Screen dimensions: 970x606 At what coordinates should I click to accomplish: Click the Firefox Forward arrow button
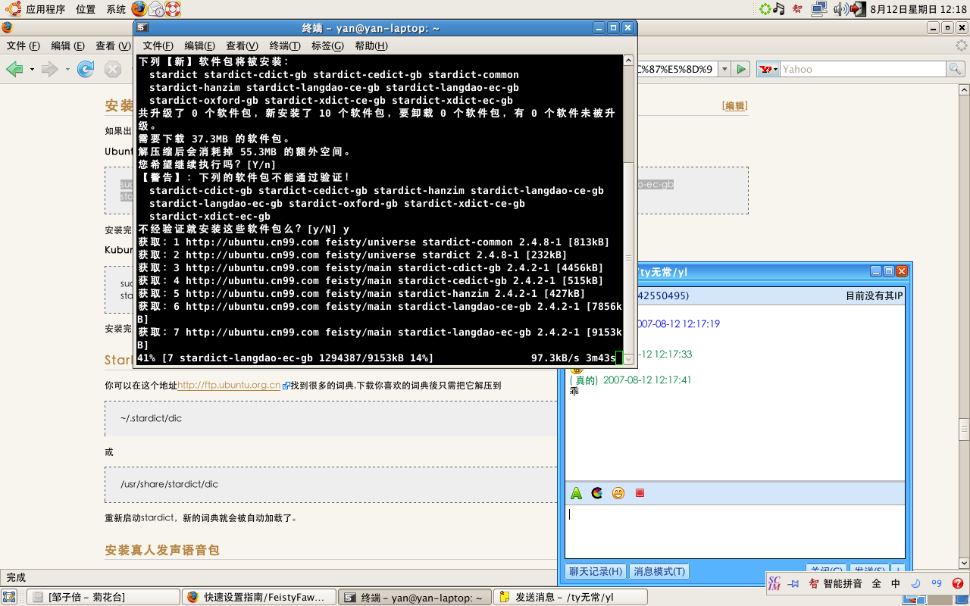click(49, 69)
